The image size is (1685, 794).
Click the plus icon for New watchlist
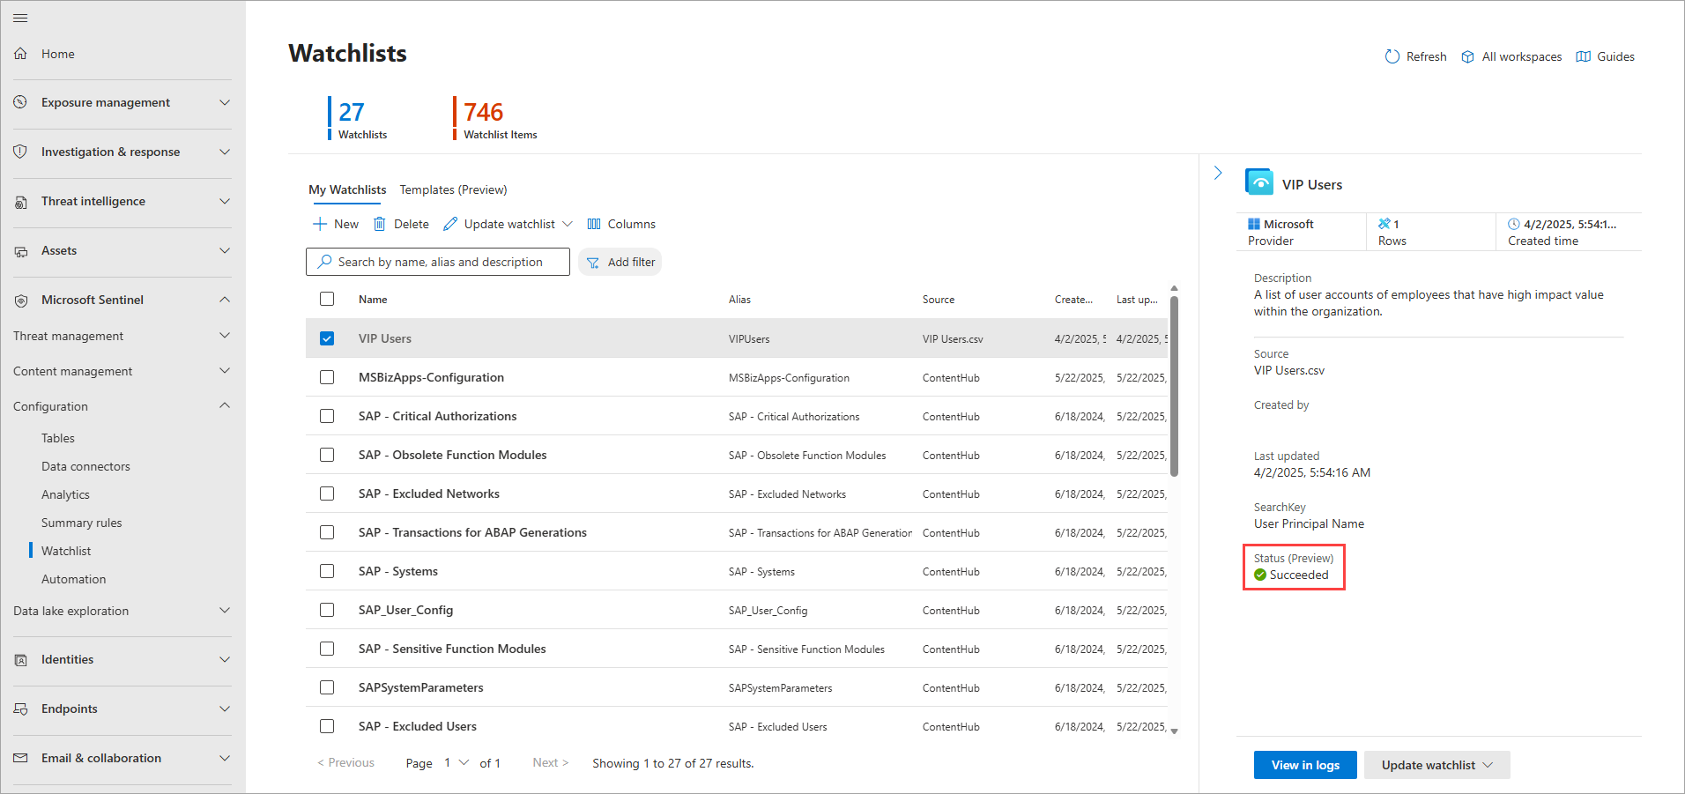click(320, 224)
